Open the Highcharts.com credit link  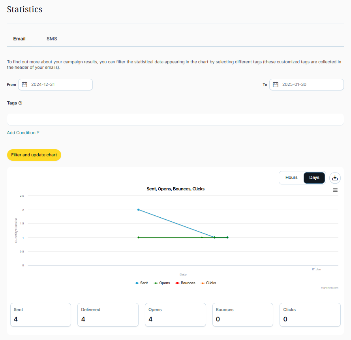pyautogui.click(x=329, y=288)
